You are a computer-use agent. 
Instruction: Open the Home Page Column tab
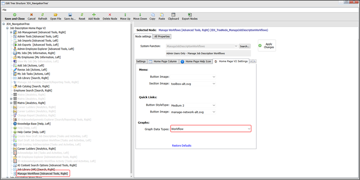(163, 62)
